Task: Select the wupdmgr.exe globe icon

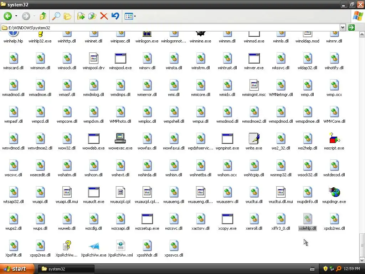Action: 334,192
